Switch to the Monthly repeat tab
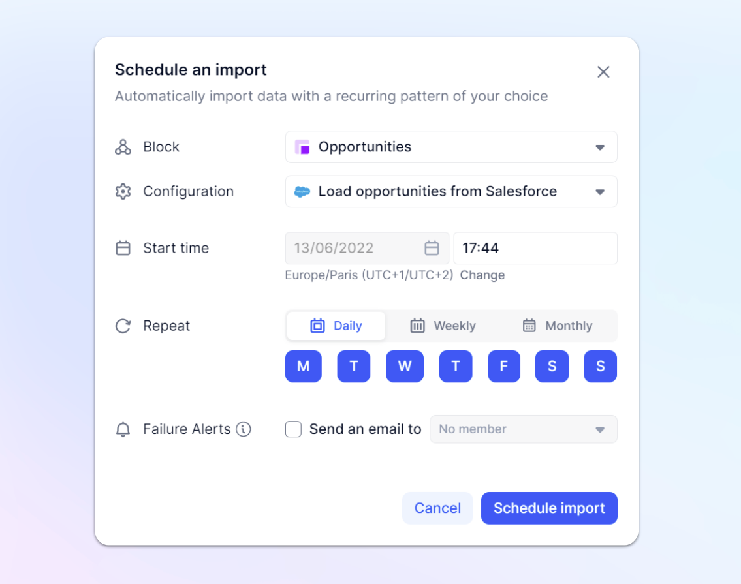Screen dimensions: 741x584 557,326
